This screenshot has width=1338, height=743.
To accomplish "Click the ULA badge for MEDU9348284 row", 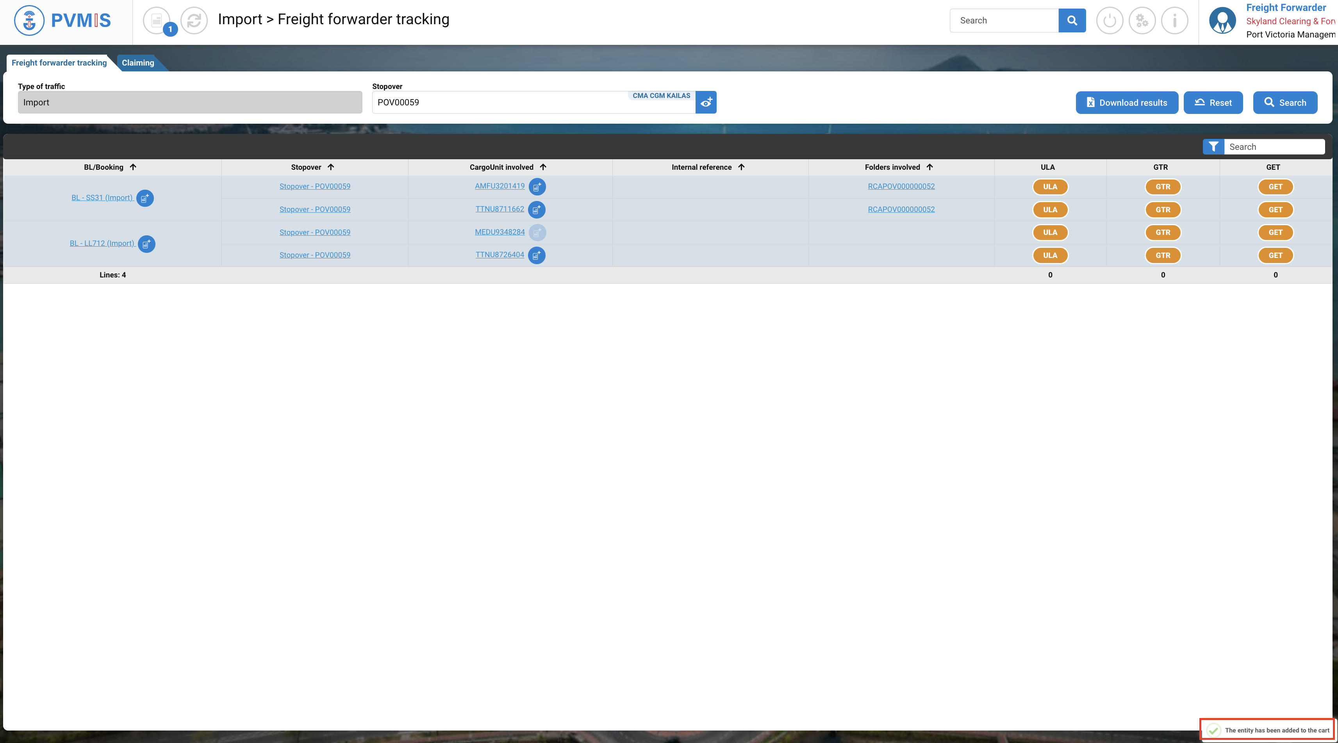I will tap(1050, 233).
